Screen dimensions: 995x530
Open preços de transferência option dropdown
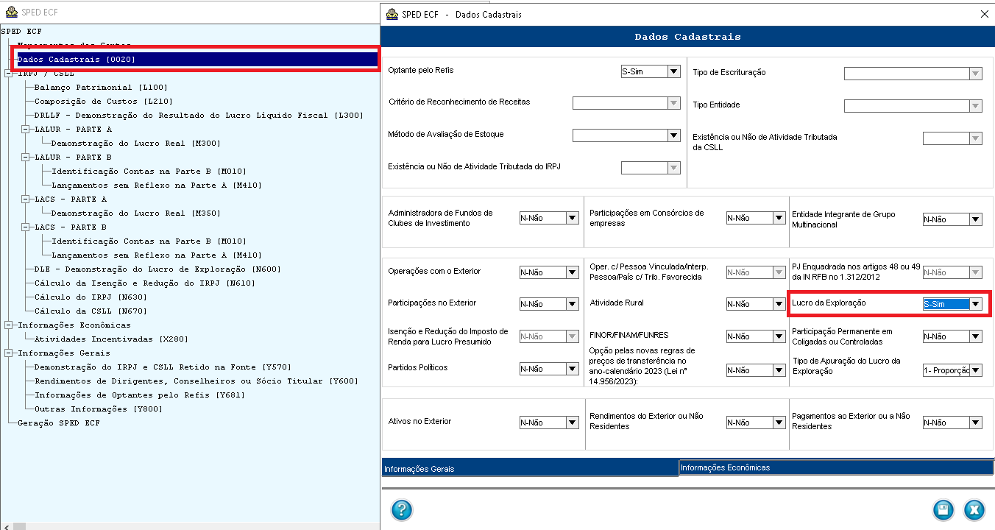(x=779, y=370)
